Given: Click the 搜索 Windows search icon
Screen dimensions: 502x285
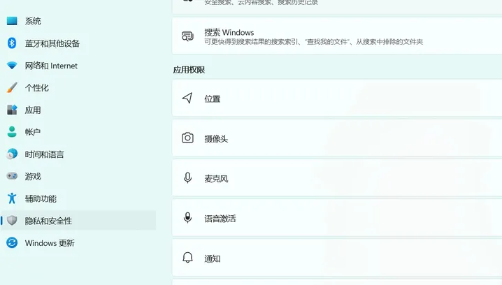Looking at the screenshot, I should [187, 36].
